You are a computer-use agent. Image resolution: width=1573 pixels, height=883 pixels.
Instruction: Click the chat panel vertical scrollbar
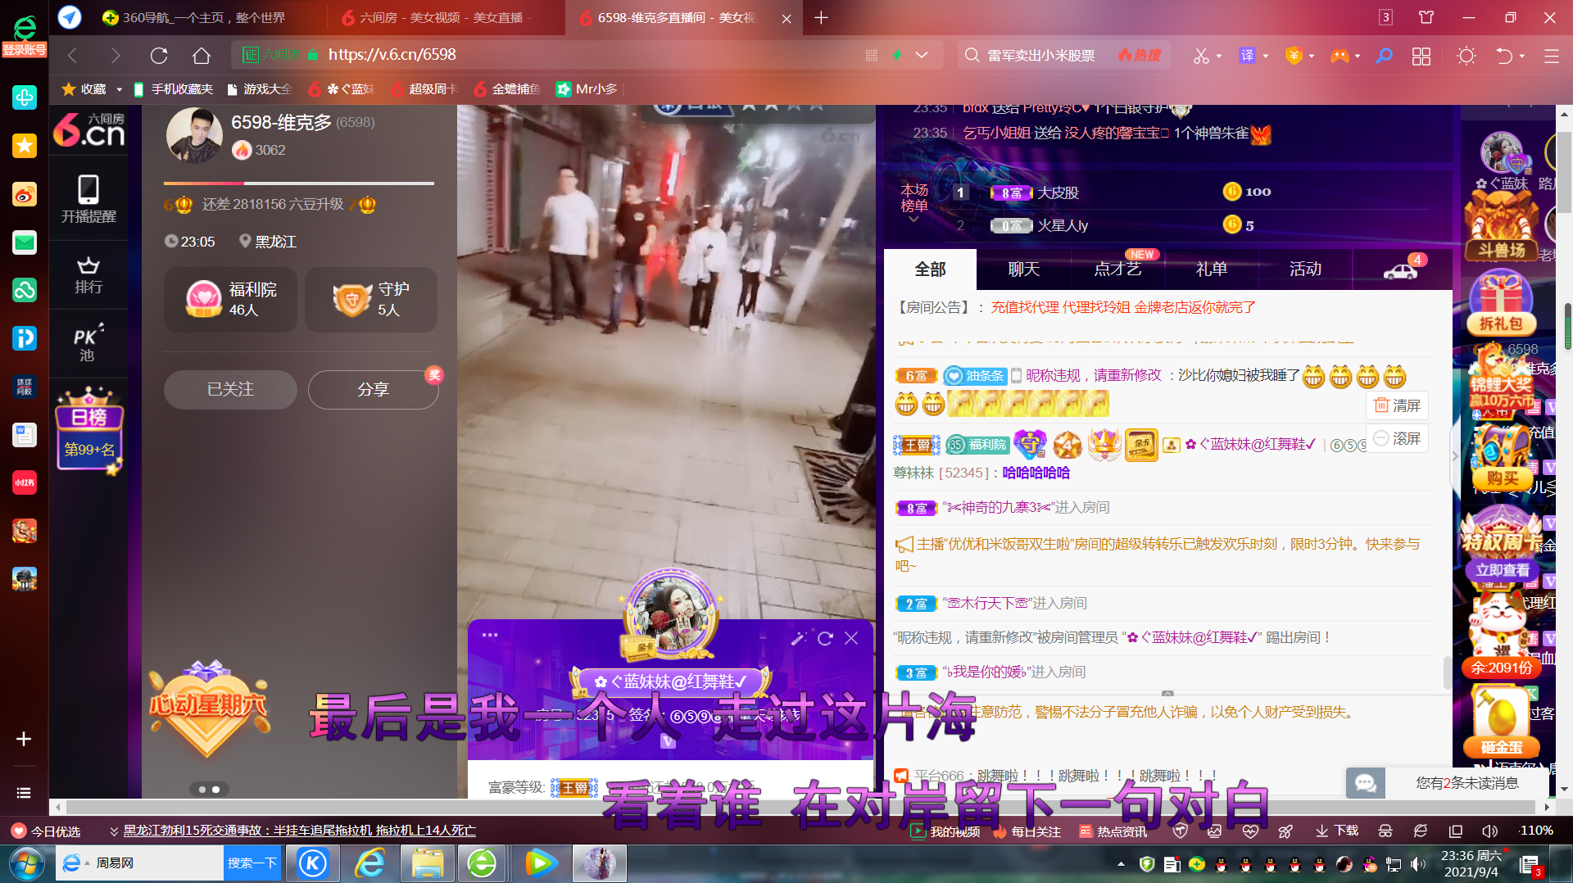point(1448,672)
